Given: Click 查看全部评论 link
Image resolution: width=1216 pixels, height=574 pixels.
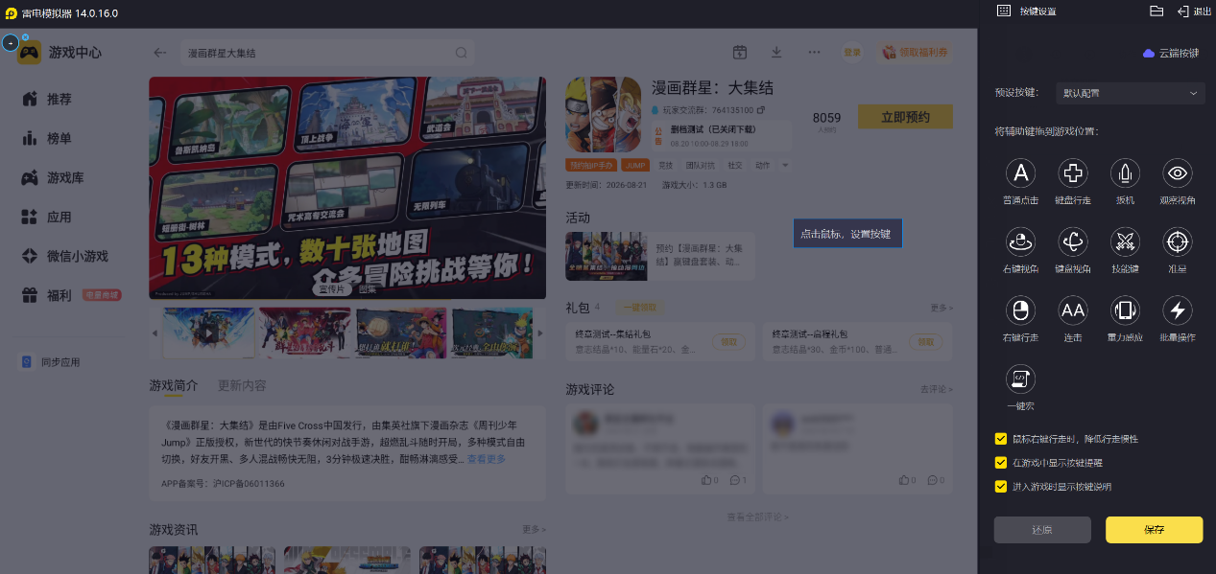Looking at the screenshot, I should pyautogui.click(x=757, y=517).
